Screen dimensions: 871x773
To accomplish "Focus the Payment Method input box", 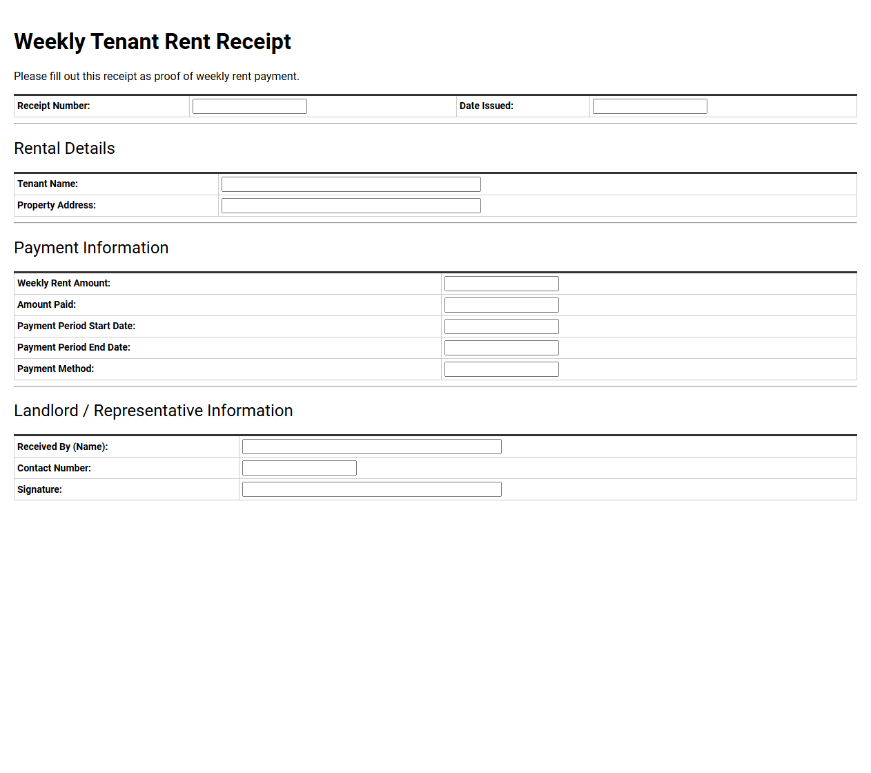I will [502, 369].
